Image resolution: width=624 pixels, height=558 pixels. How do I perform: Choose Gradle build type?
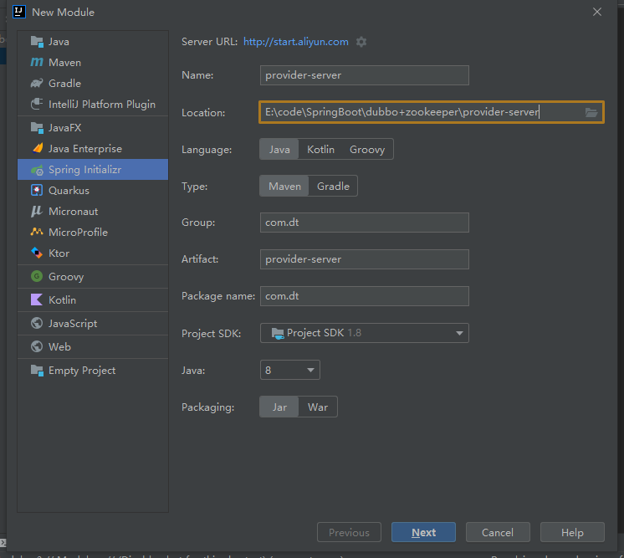pos(333,186)
